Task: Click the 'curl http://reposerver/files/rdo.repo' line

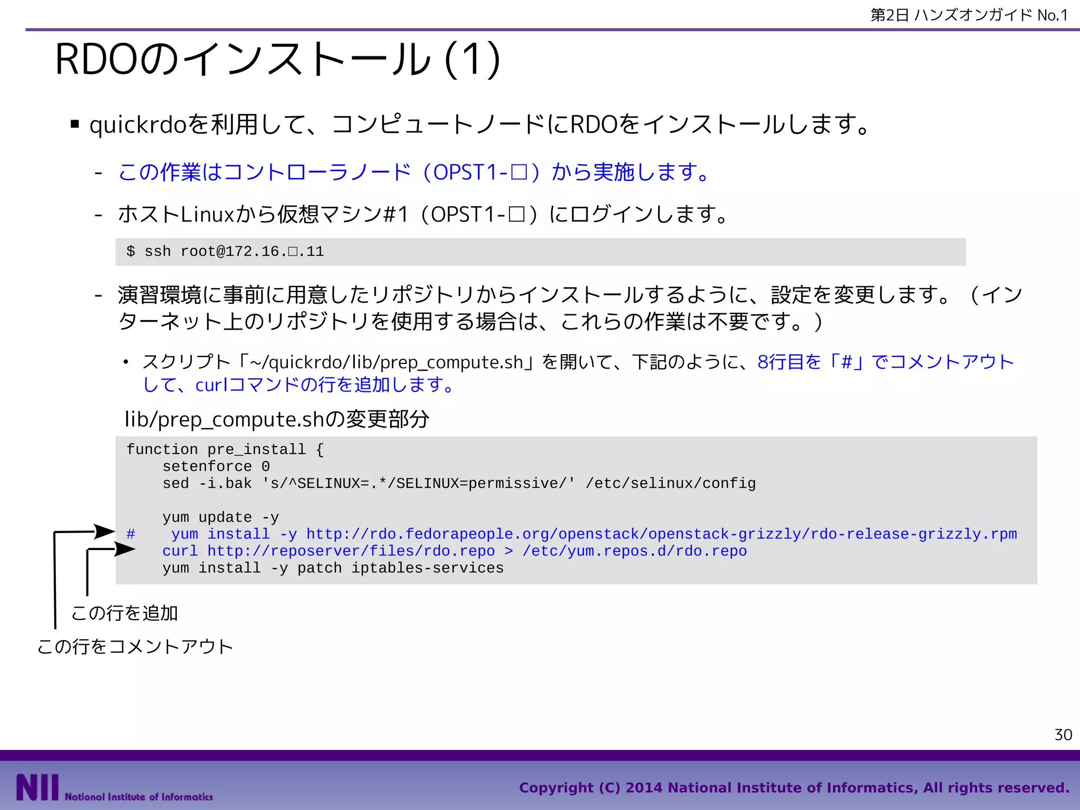Action: click(x=455, y=551)
